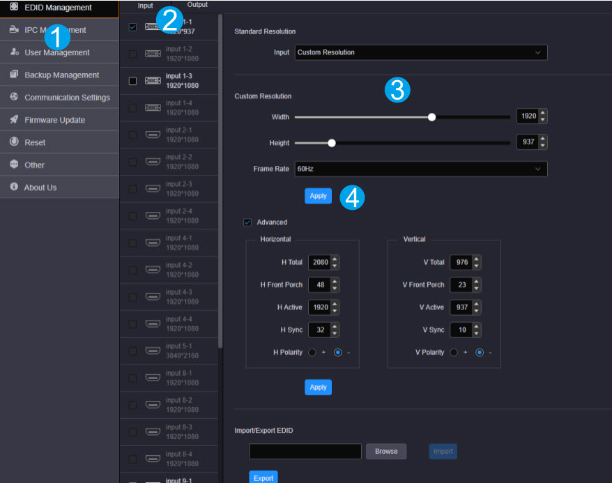Click the Firmware Update rocket icon
The width and height of the screenshot is (612, 483).
[14, 120]
